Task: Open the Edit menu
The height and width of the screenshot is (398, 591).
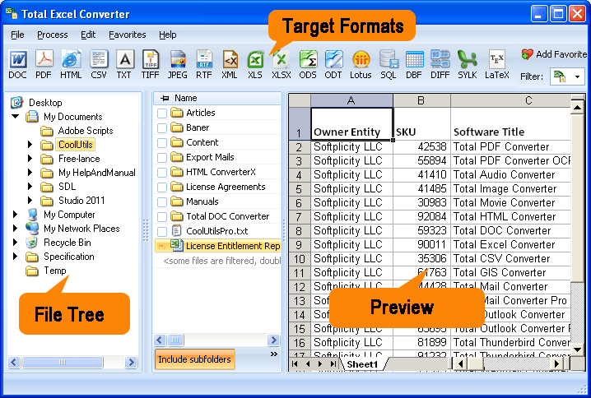Action: point(88,35)
